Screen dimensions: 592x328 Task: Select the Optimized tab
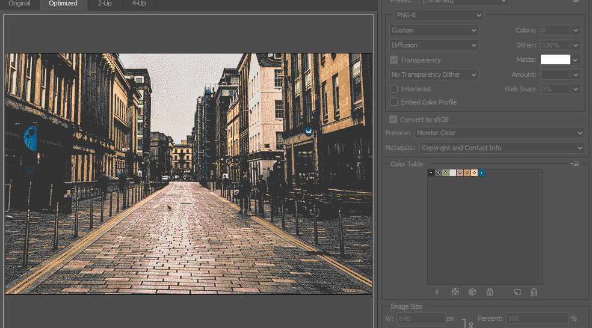63,4
